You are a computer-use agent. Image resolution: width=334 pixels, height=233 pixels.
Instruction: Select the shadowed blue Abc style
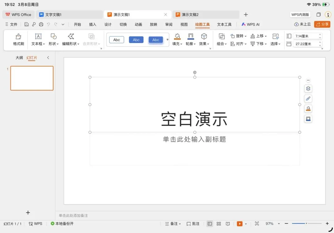[x=156, y=40]
